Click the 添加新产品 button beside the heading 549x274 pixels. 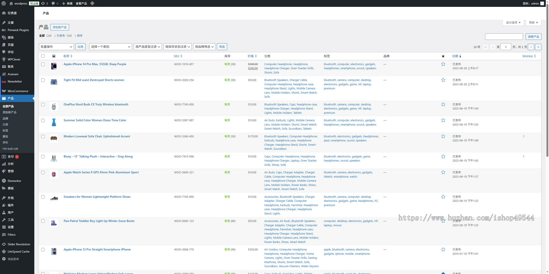(60, 27)
